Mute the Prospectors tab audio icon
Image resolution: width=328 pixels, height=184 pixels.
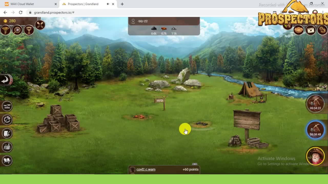click(x=108, y=4)
